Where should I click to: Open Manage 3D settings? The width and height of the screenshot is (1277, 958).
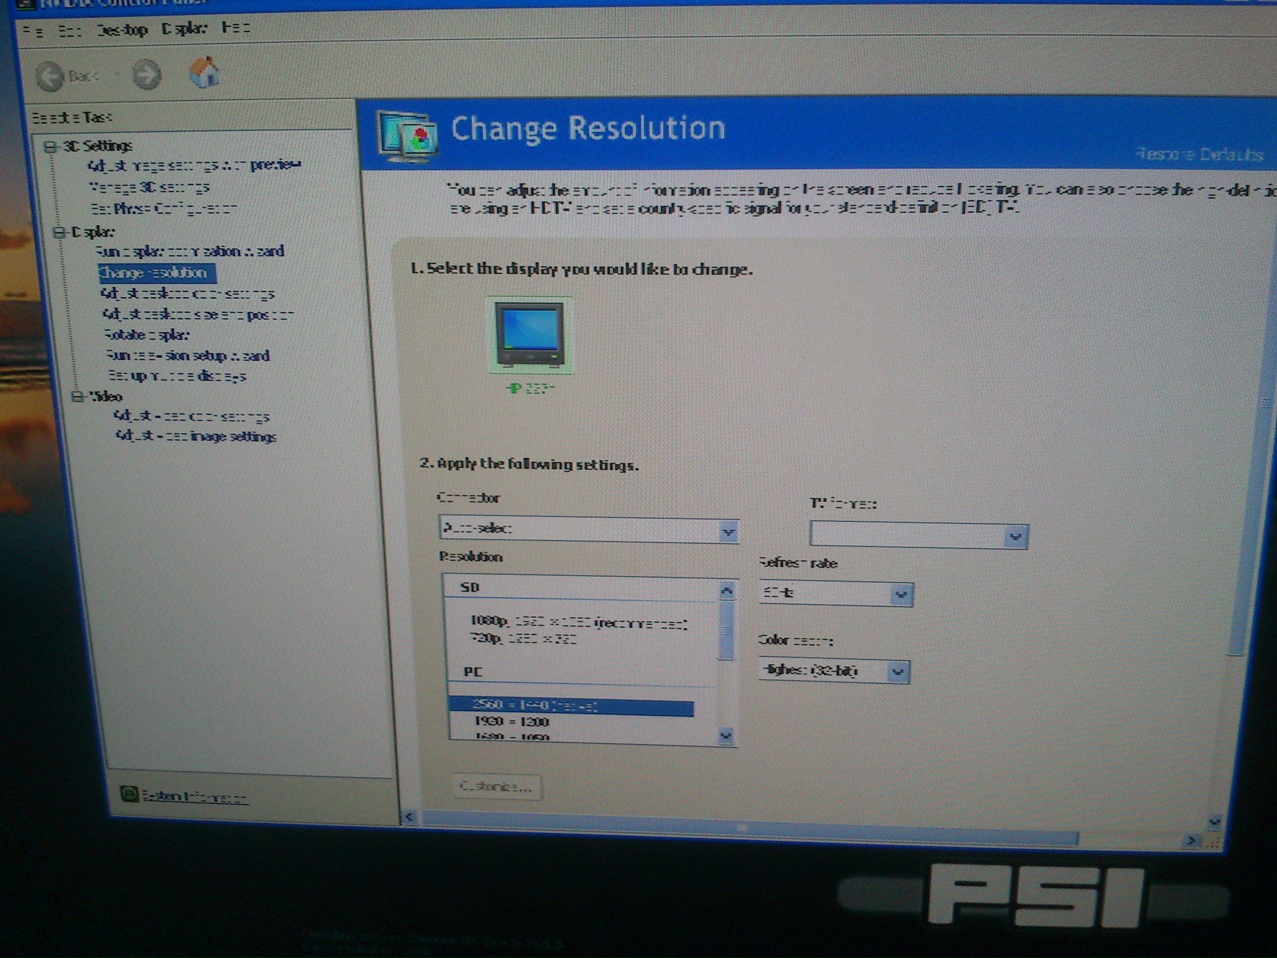coord(149,188)
